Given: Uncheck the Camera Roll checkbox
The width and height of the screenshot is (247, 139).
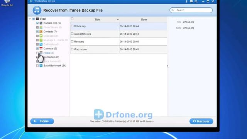Looking at the screenshot, I should [37, 23].
